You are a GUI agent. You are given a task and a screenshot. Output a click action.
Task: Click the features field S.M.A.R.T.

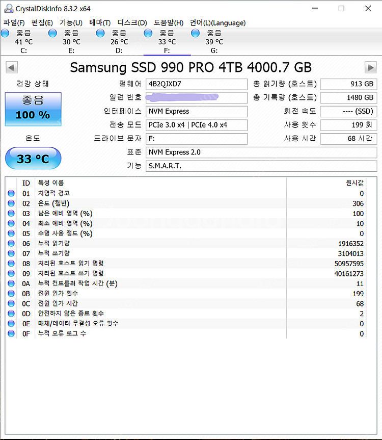pos(261,166)
